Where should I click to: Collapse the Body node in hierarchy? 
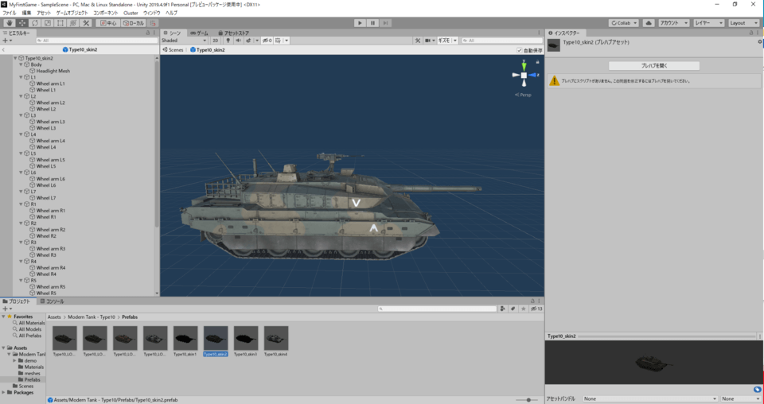21,64
